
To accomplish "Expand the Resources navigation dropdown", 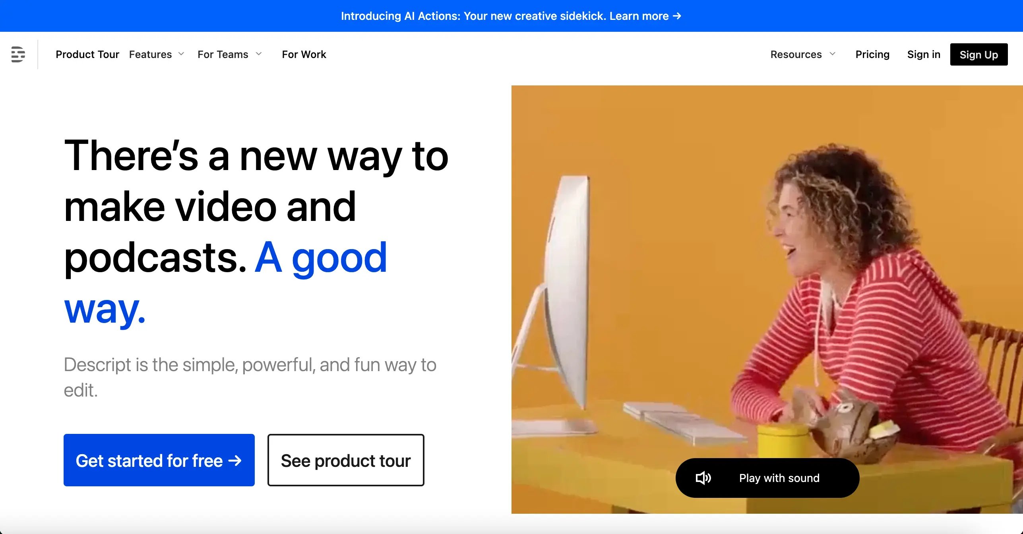I will coord(802,54).
